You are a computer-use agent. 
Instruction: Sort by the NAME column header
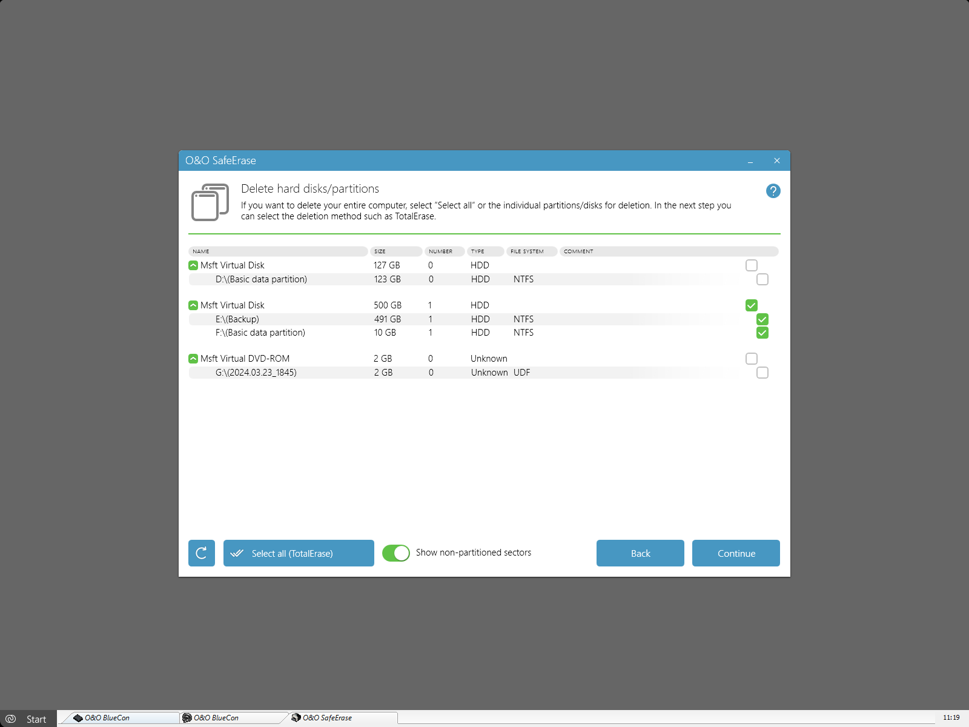click(278, 251)
